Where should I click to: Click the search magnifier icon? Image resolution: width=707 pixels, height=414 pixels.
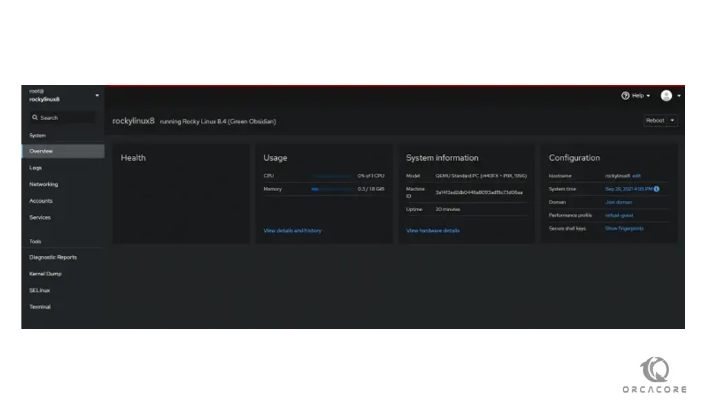(35, 117)
